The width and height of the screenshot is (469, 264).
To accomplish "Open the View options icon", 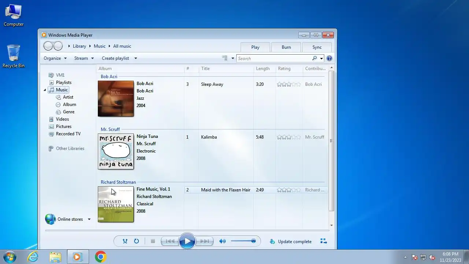I will point(225,58).
